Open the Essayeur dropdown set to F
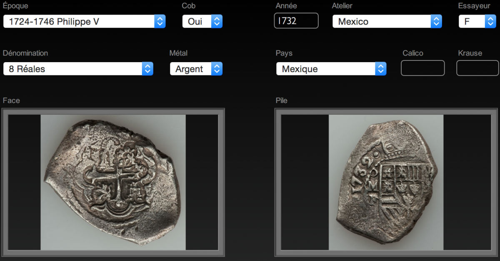Viewport: 500px width, 261px height. tap(477, 21)
